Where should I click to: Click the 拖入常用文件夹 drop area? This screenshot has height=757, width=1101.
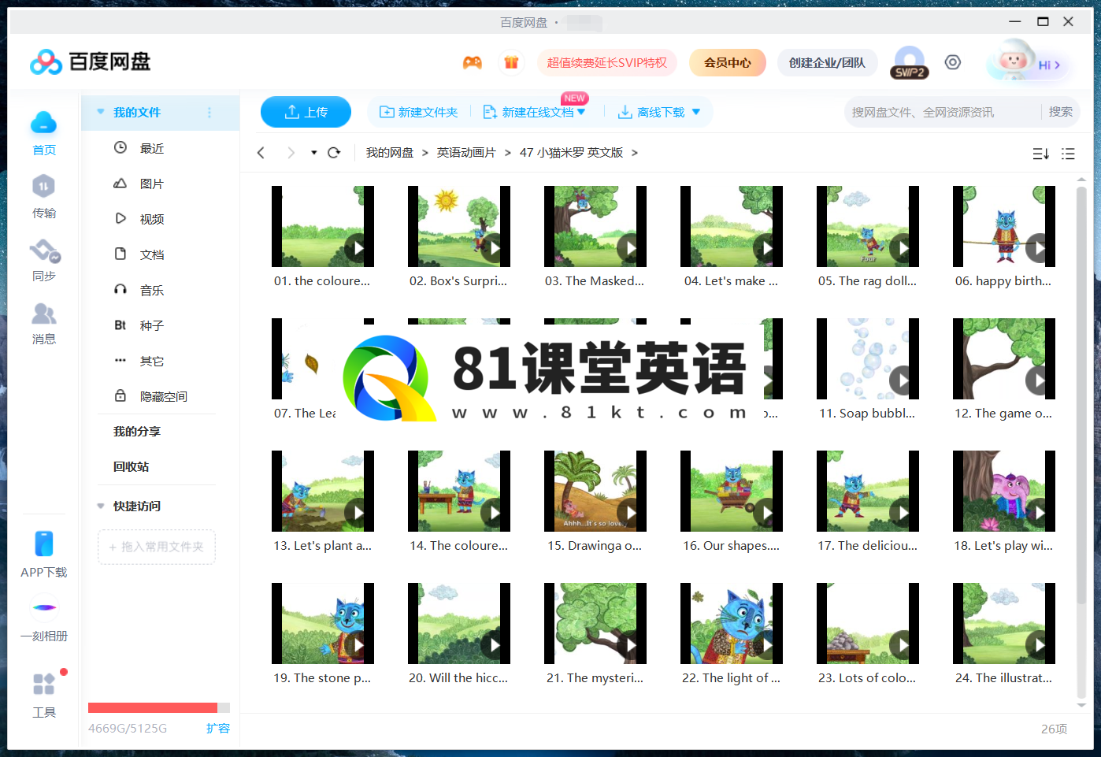[157, 547]
